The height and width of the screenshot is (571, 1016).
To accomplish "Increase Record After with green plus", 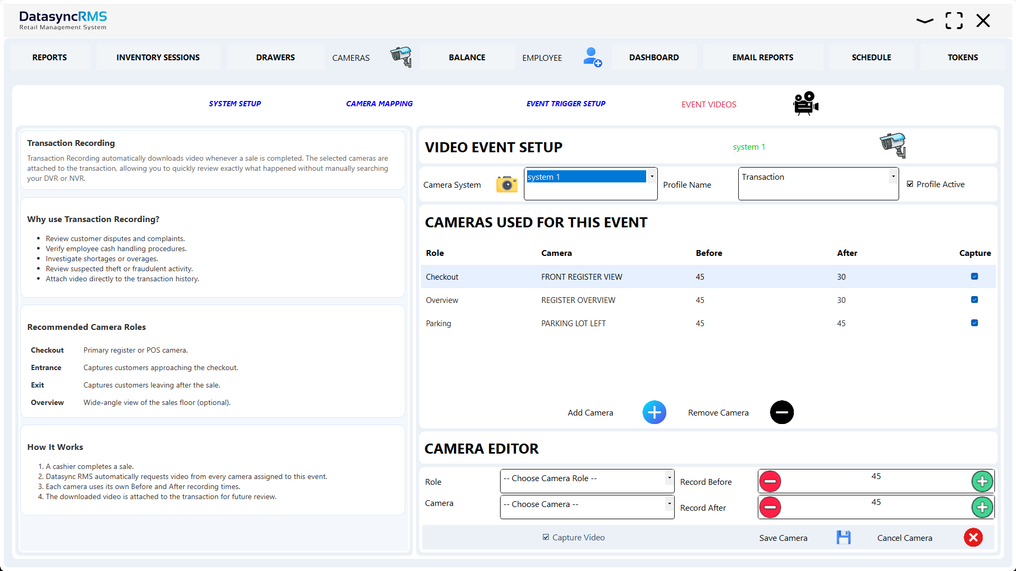I will [983, 507].
